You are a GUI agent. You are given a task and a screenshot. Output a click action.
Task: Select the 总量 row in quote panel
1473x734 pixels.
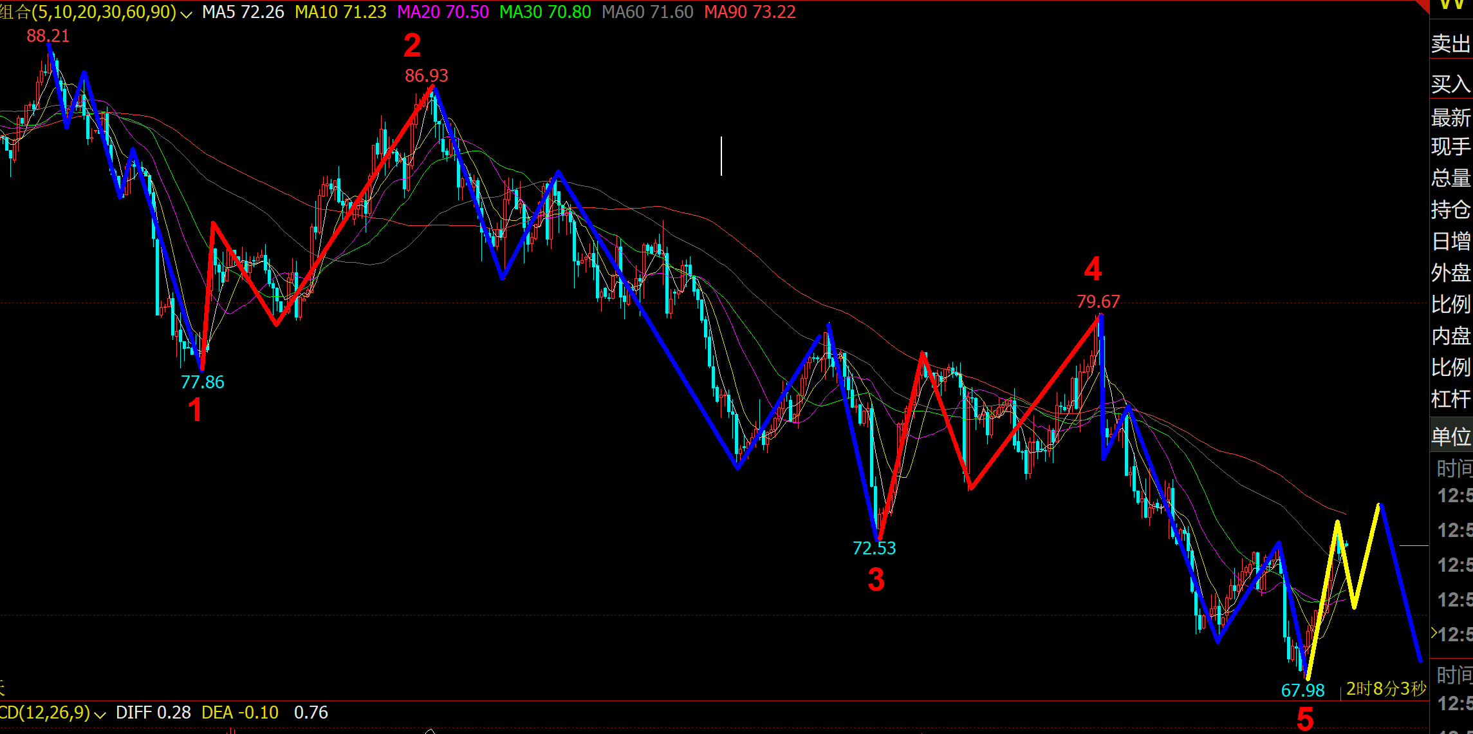[x=1450, y=178]
